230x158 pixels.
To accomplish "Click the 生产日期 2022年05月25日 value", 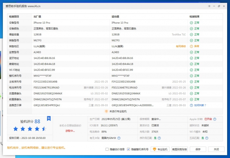I will coord(116,119).
